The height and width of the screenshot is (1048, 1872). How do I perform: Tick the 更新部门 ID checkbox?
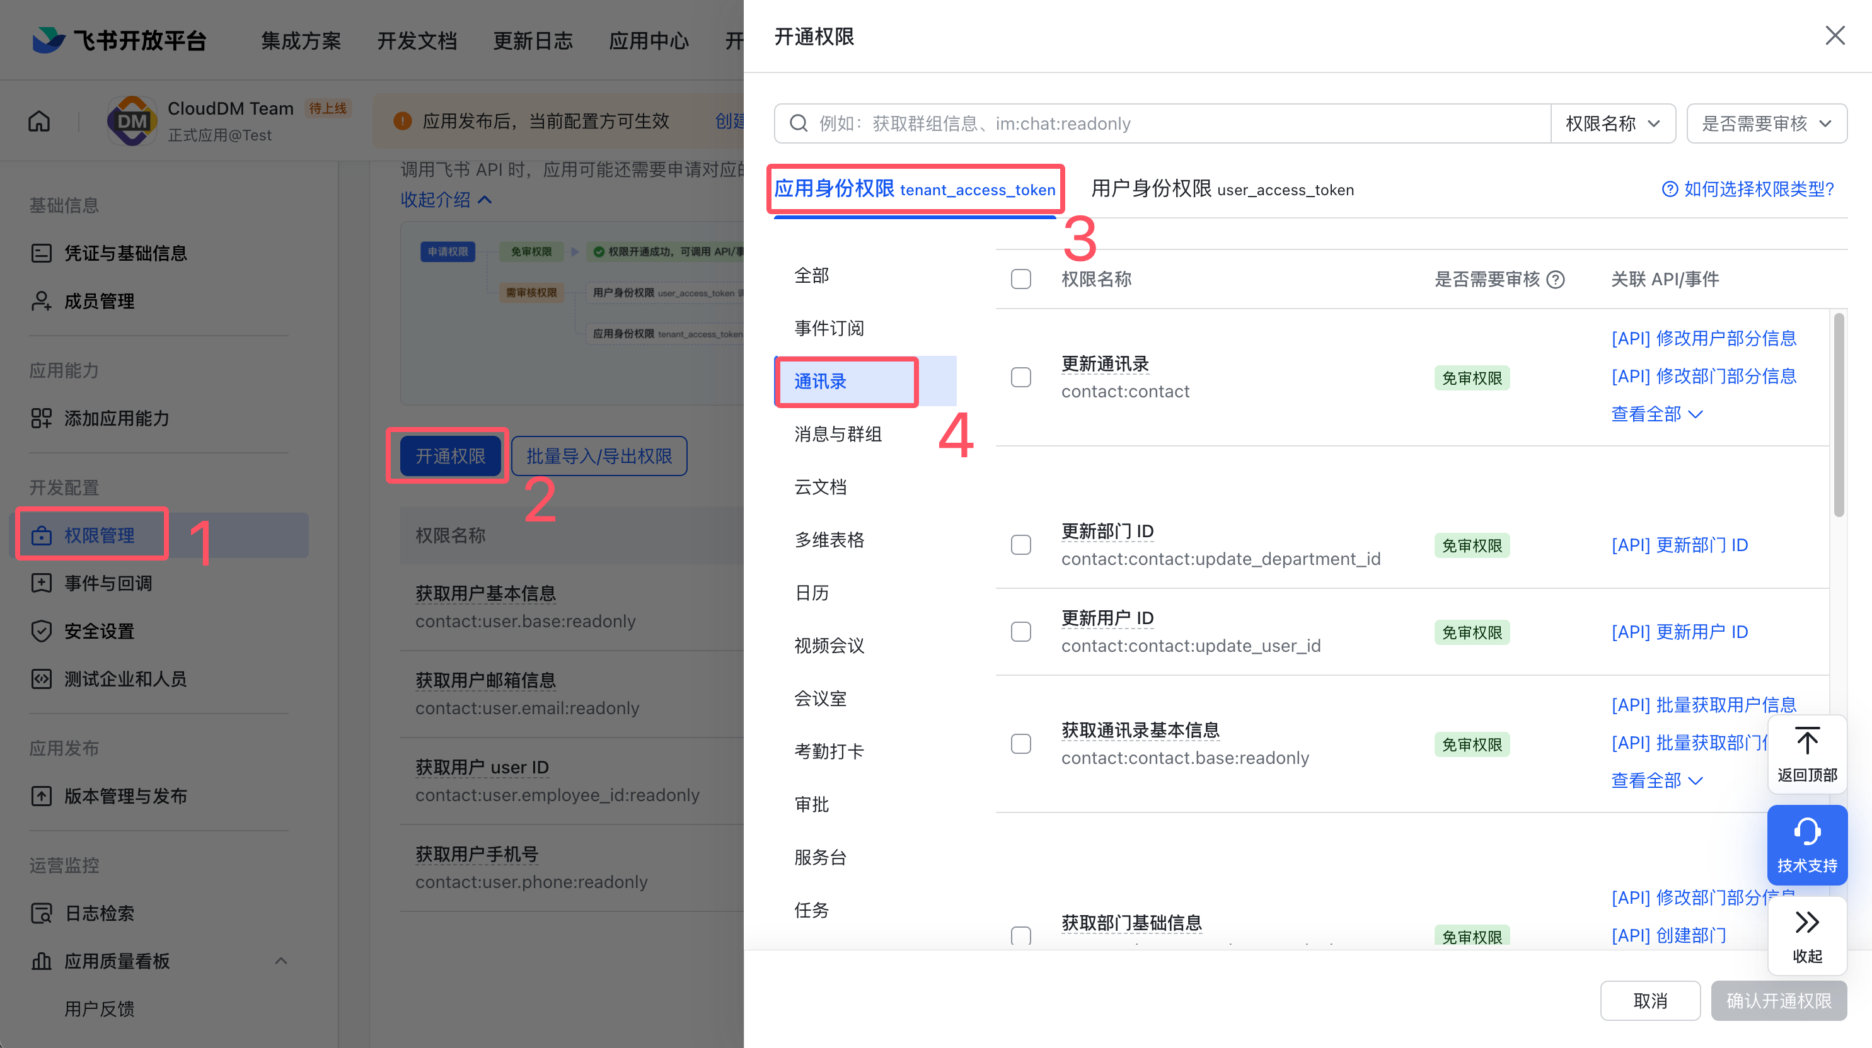pos(1020,545)
